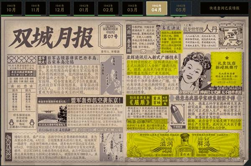The width and height of the screenshot is (251, 166).
Task: Click the soda bottle in 滋润解渴 ad
Action: click(x=184, y=145)
